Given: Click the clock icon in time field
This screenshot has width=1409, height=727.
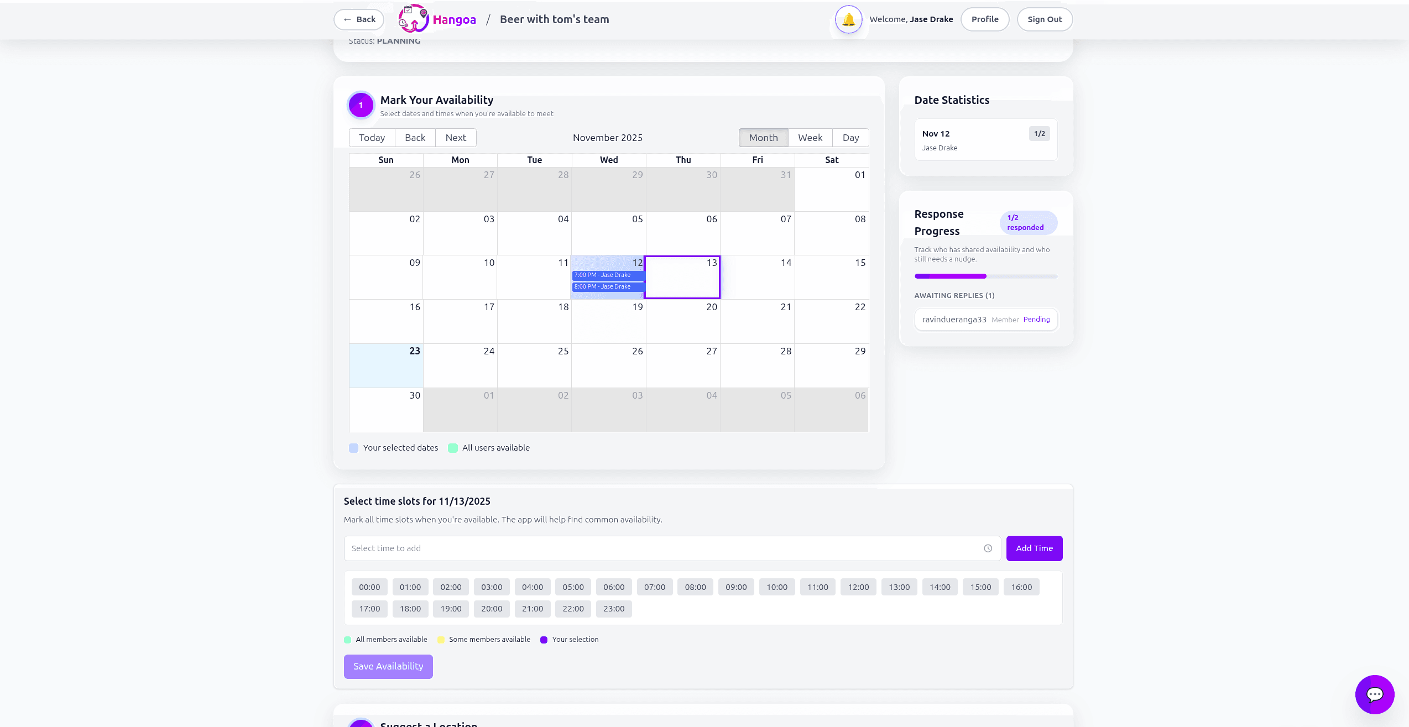Looking at the screenshot, I should point(988,548).
